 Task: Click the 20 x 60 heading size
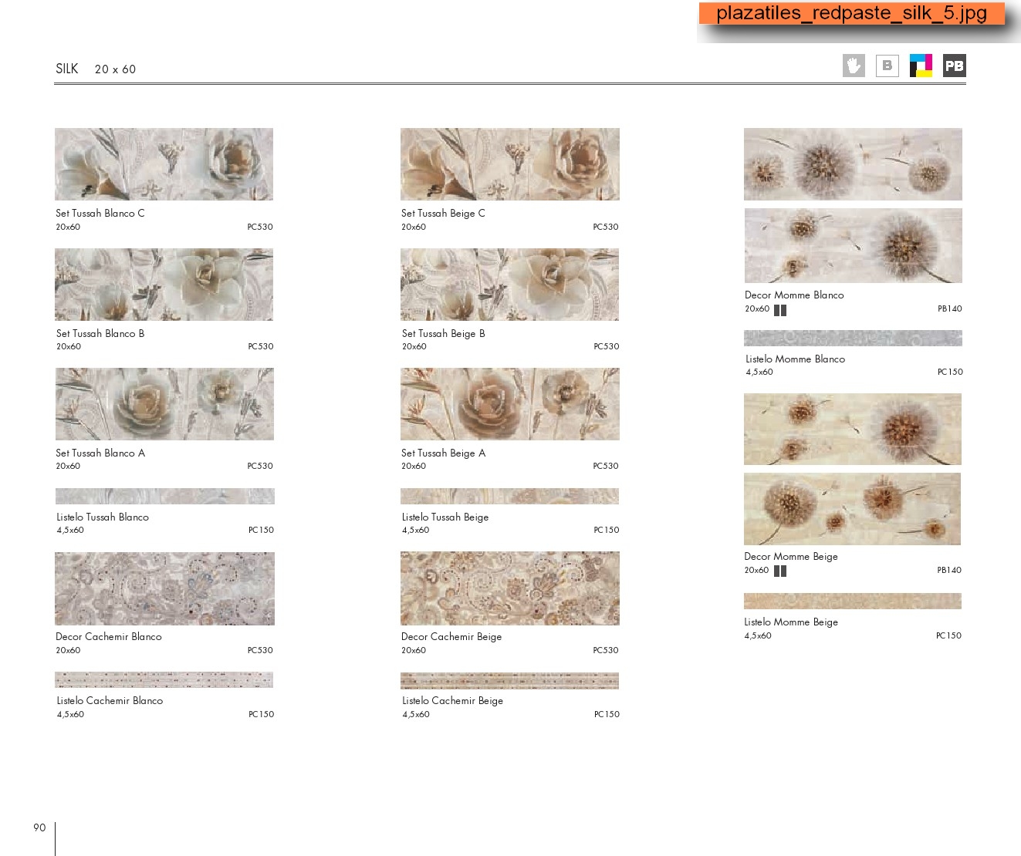115,69
